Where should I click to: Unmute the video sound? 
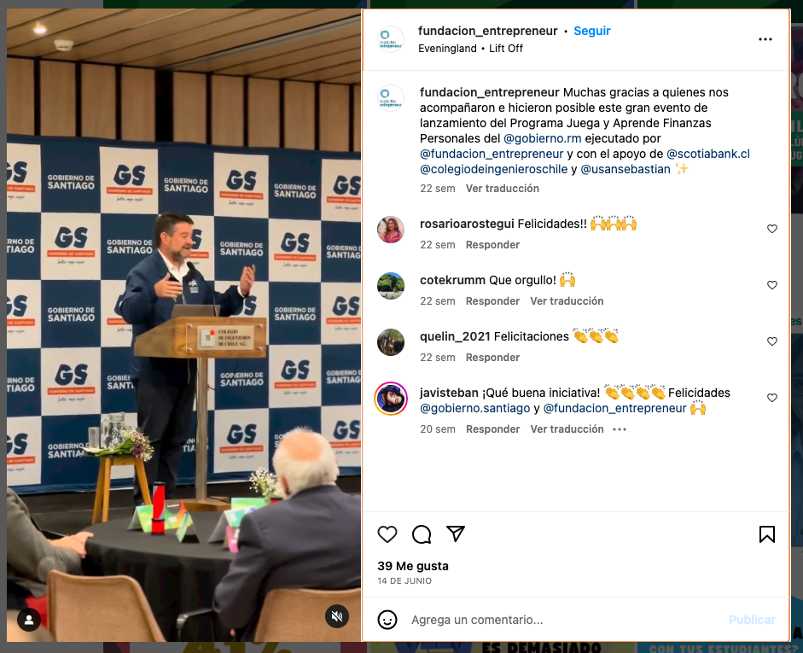pos(337,616)
